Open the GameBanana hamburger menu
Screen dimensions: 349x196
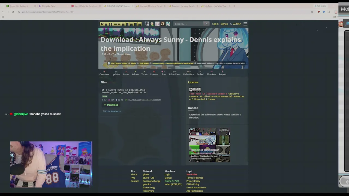click(245, 24)
